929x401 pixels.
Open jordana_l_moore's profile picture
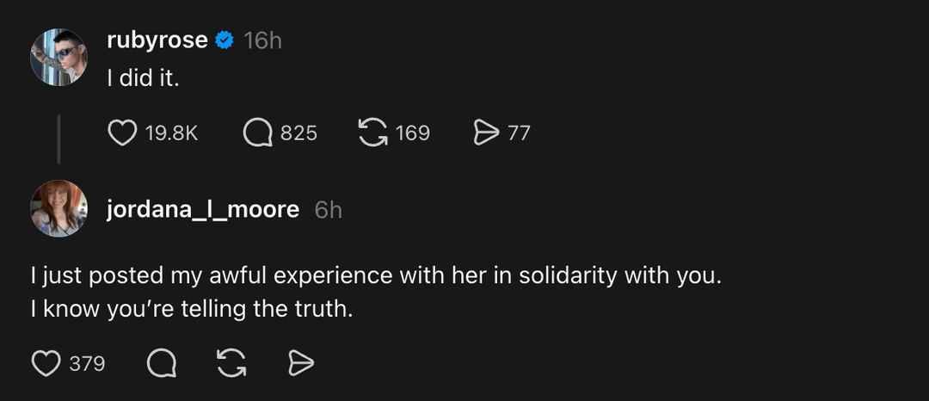point(58,209)
